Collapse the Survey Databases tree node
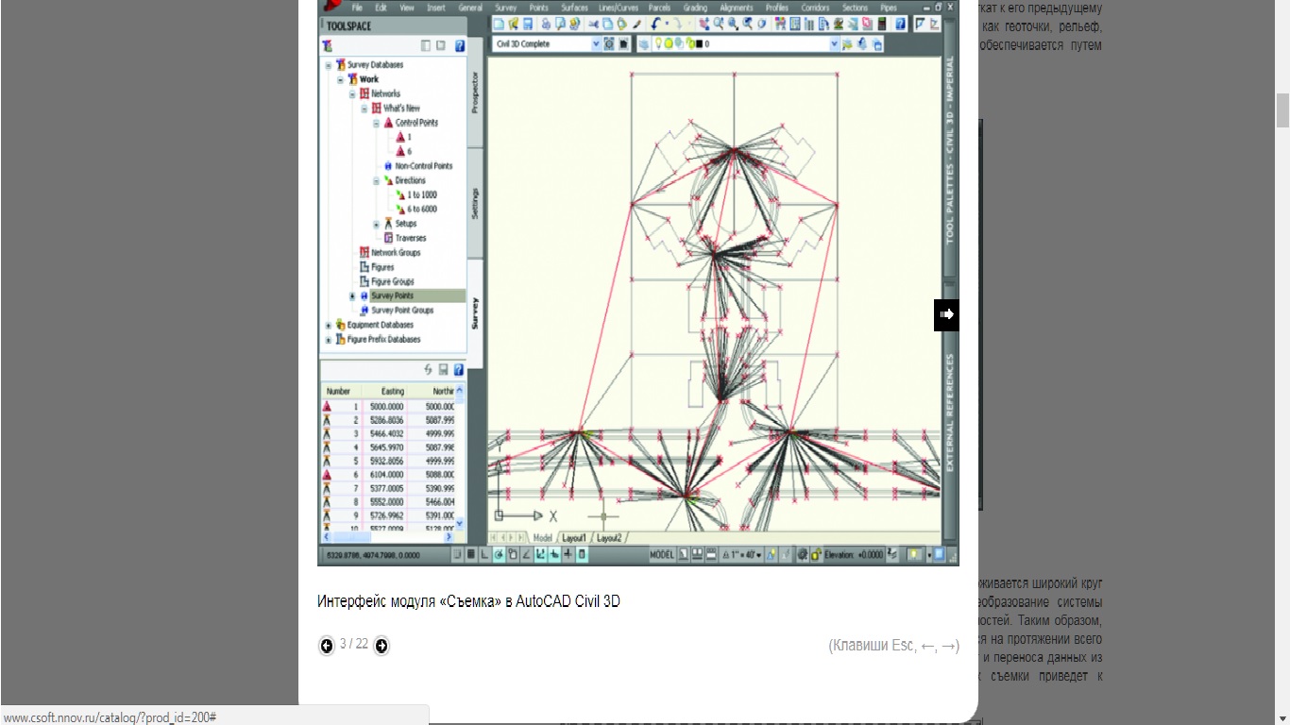This screenshot has height=725, width=1290. [x=329, y=65]
